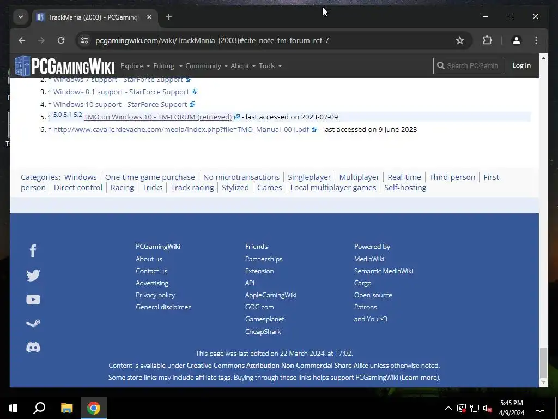Open Creative Commons license link

click(277, 365)
